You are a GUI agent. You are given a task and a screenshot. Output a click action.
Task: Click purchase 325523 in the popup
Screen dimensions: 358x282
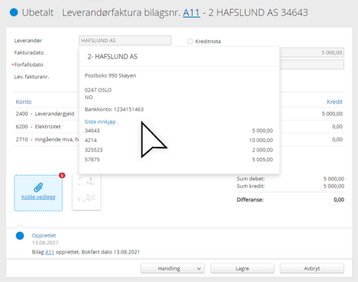coord(94,150)
